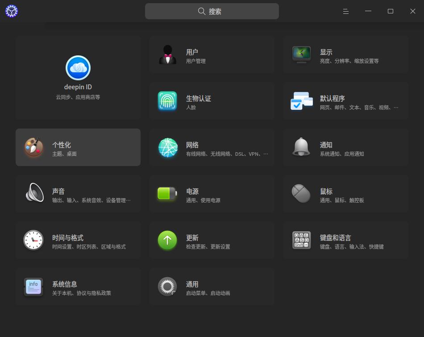Screen dimensions: 424x337
Task: Click the 系统信息 info icon
Action: point(33,287)
